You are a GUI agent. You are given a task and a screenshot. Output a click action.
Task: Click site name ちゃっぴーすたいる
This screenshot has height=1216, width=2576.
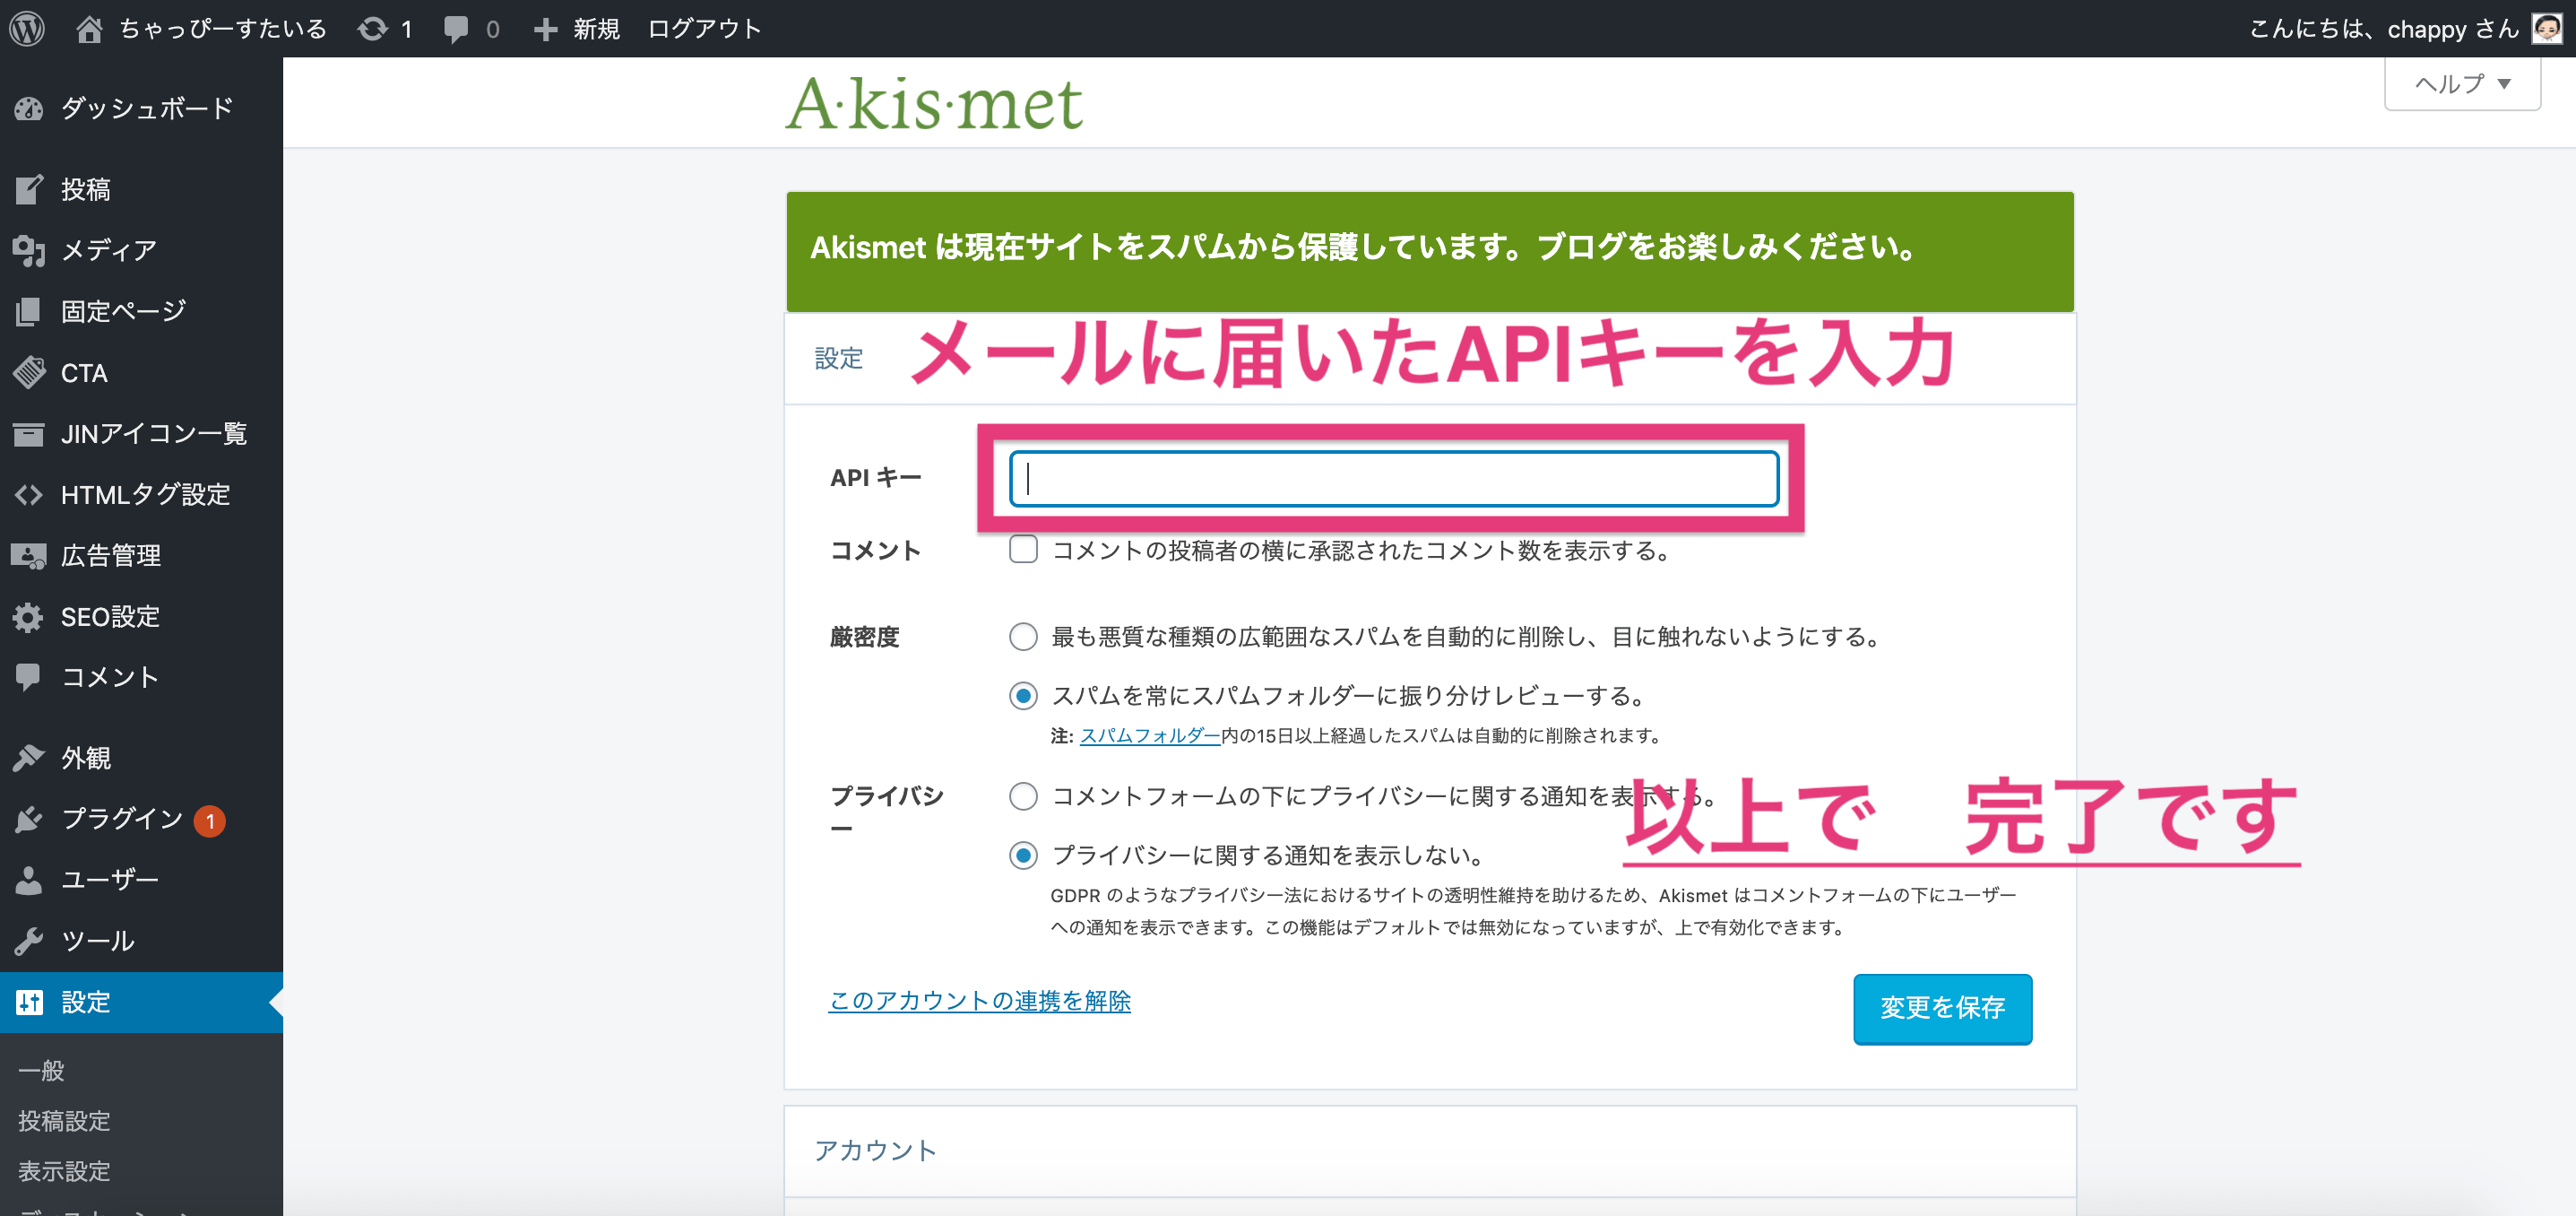tap(223, 29)
